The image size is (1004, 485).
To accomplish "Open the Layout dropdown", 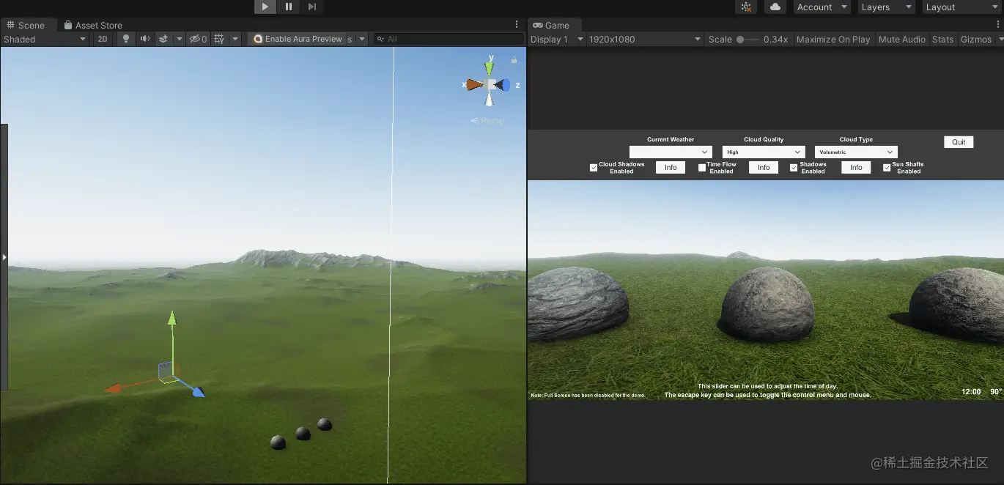I will [961, 7].
